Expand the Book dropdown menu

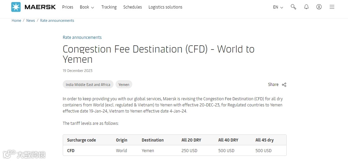pyautogui.click(x=87, y=7)
